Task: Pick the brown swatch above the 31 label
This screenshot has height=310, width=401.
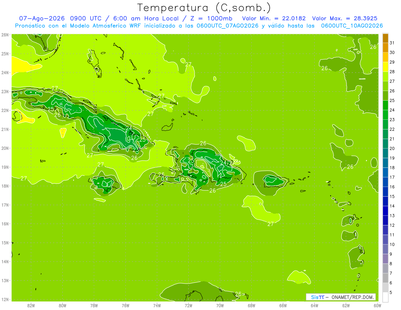Action: [385, 38]
